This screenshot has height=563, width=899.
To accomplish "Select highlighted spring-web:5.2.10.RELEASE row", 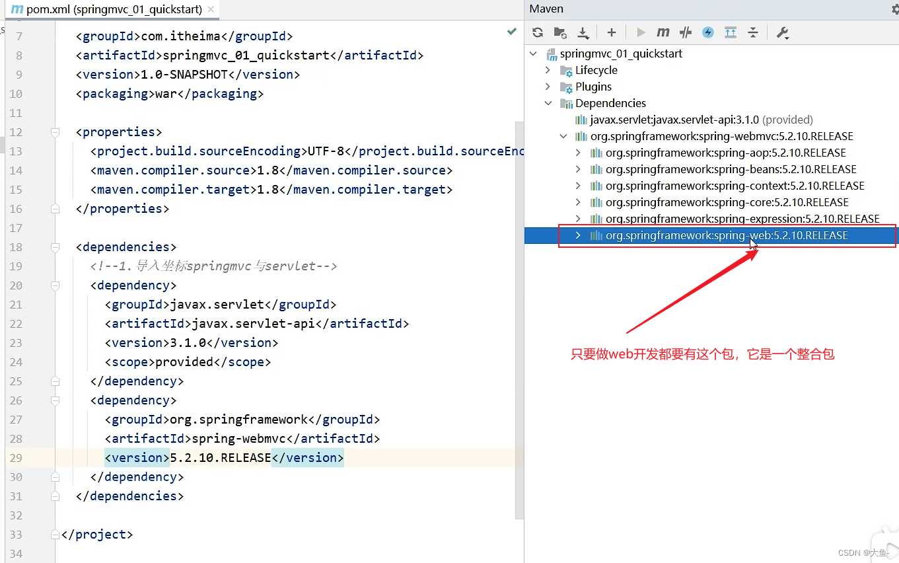I will coord(711,236).
